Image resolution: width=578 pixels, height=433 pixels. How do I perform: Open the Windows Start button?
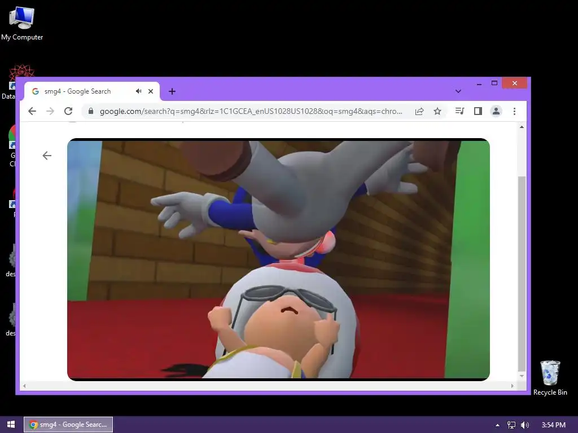pyautogui.click(x=11, y=425)
